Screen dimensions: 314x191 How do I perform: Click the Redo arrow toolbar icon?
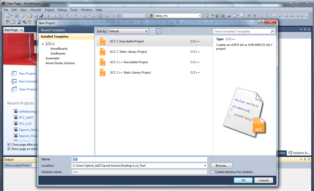point(75,16)
